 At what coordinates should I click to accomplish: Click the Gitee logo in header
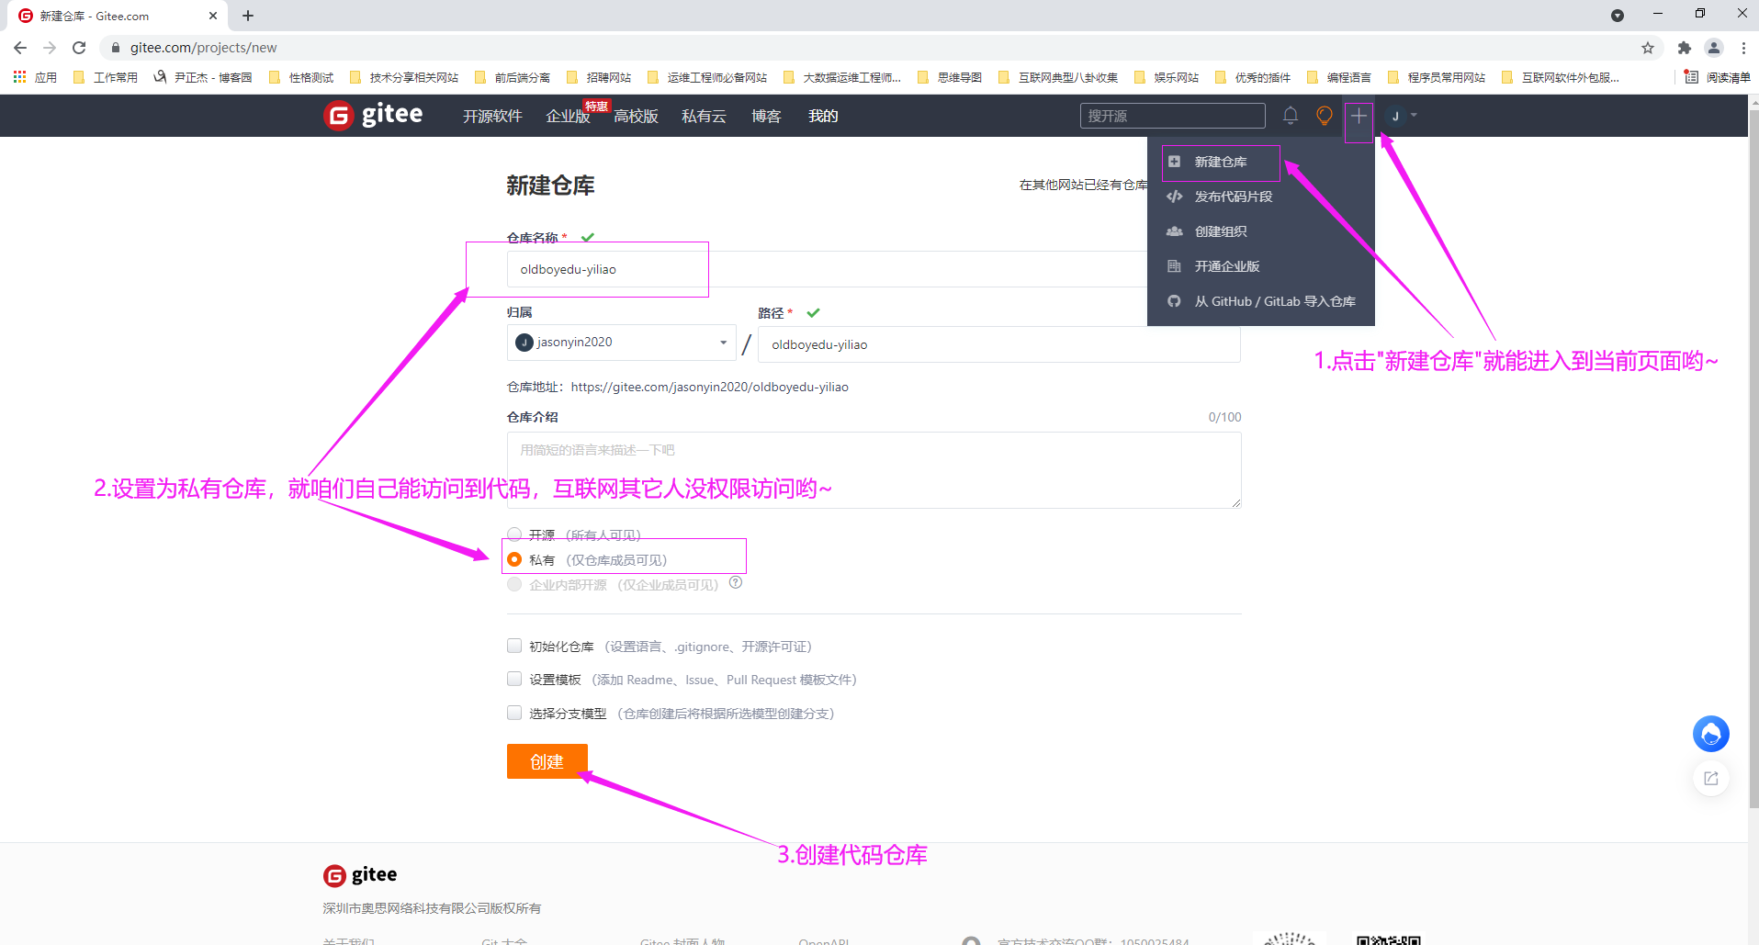click(x=374, y=116)
